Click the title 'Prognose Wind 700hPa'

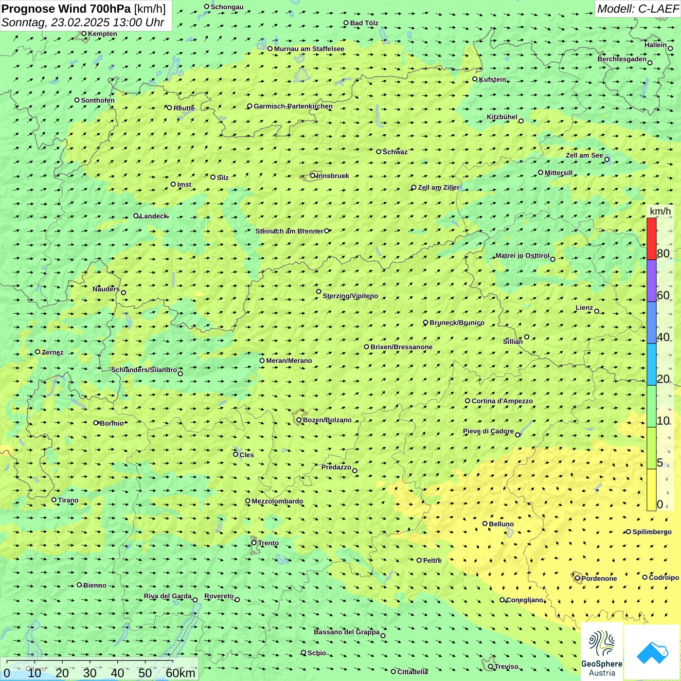[x=66, y=9]
